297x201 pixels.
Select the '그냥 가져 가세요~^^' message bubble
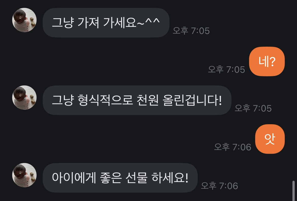pos(106,23)
